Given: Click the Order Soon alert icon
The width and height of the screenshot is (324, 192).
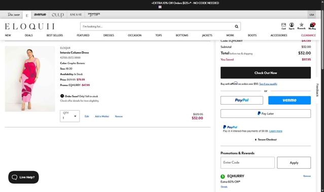Looking at the screenshot, I should coord(62,96).
